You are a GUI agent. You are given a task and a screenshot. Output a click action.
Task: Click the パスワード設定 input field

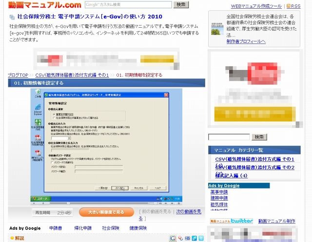(x=98, y=167)
